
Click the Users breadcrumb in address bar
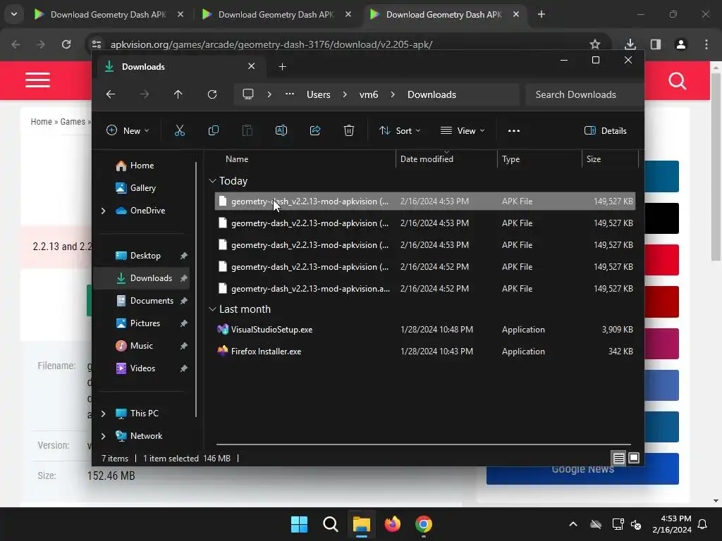click(x=319, y=94)
